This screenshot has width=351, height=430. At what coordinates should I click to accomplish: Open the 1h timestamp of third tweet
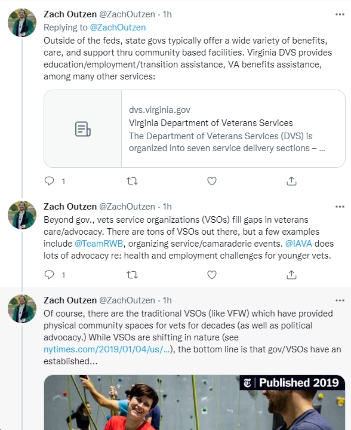(167, 300)
